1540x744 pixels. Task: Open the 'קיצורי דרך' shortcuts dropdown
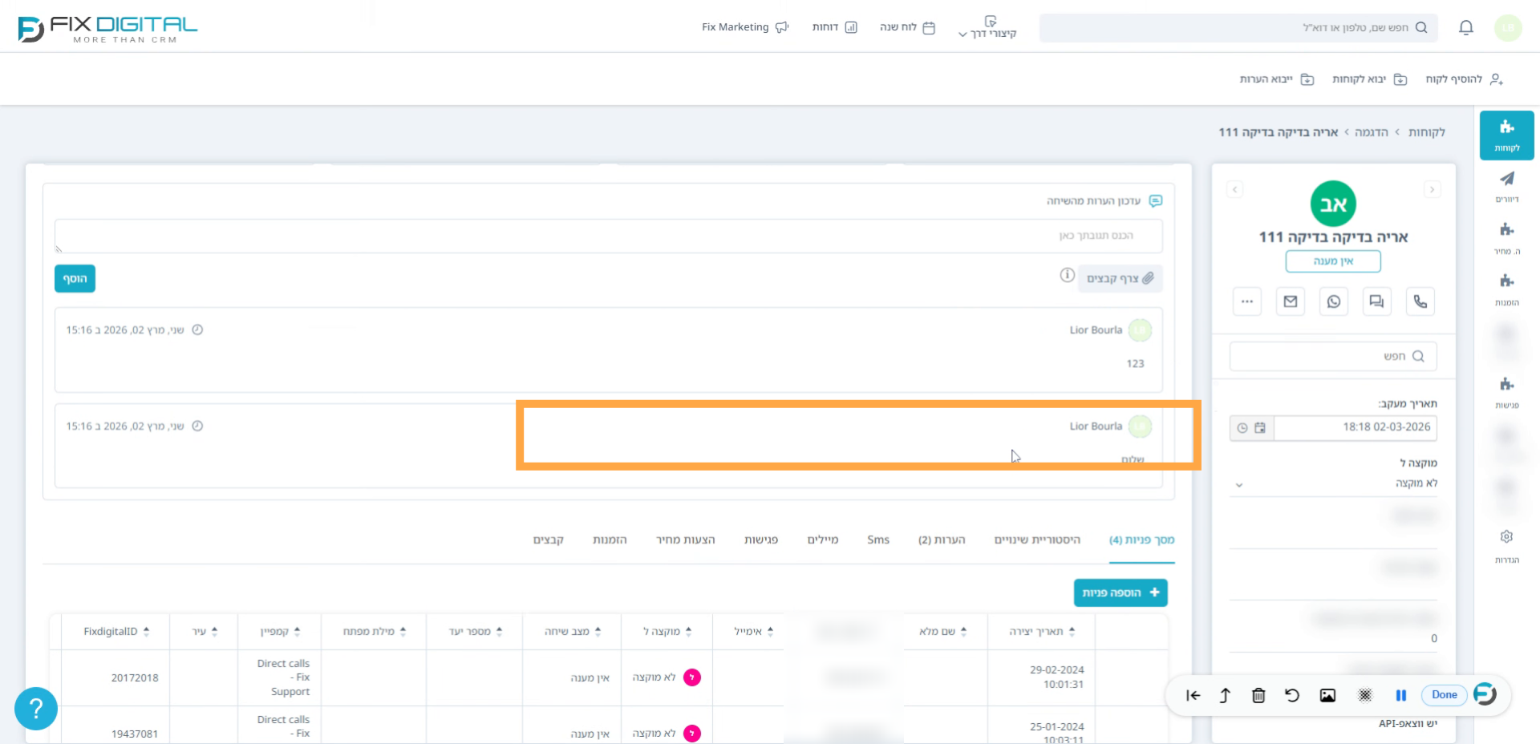pyautogui.click(x=987, y=28)
